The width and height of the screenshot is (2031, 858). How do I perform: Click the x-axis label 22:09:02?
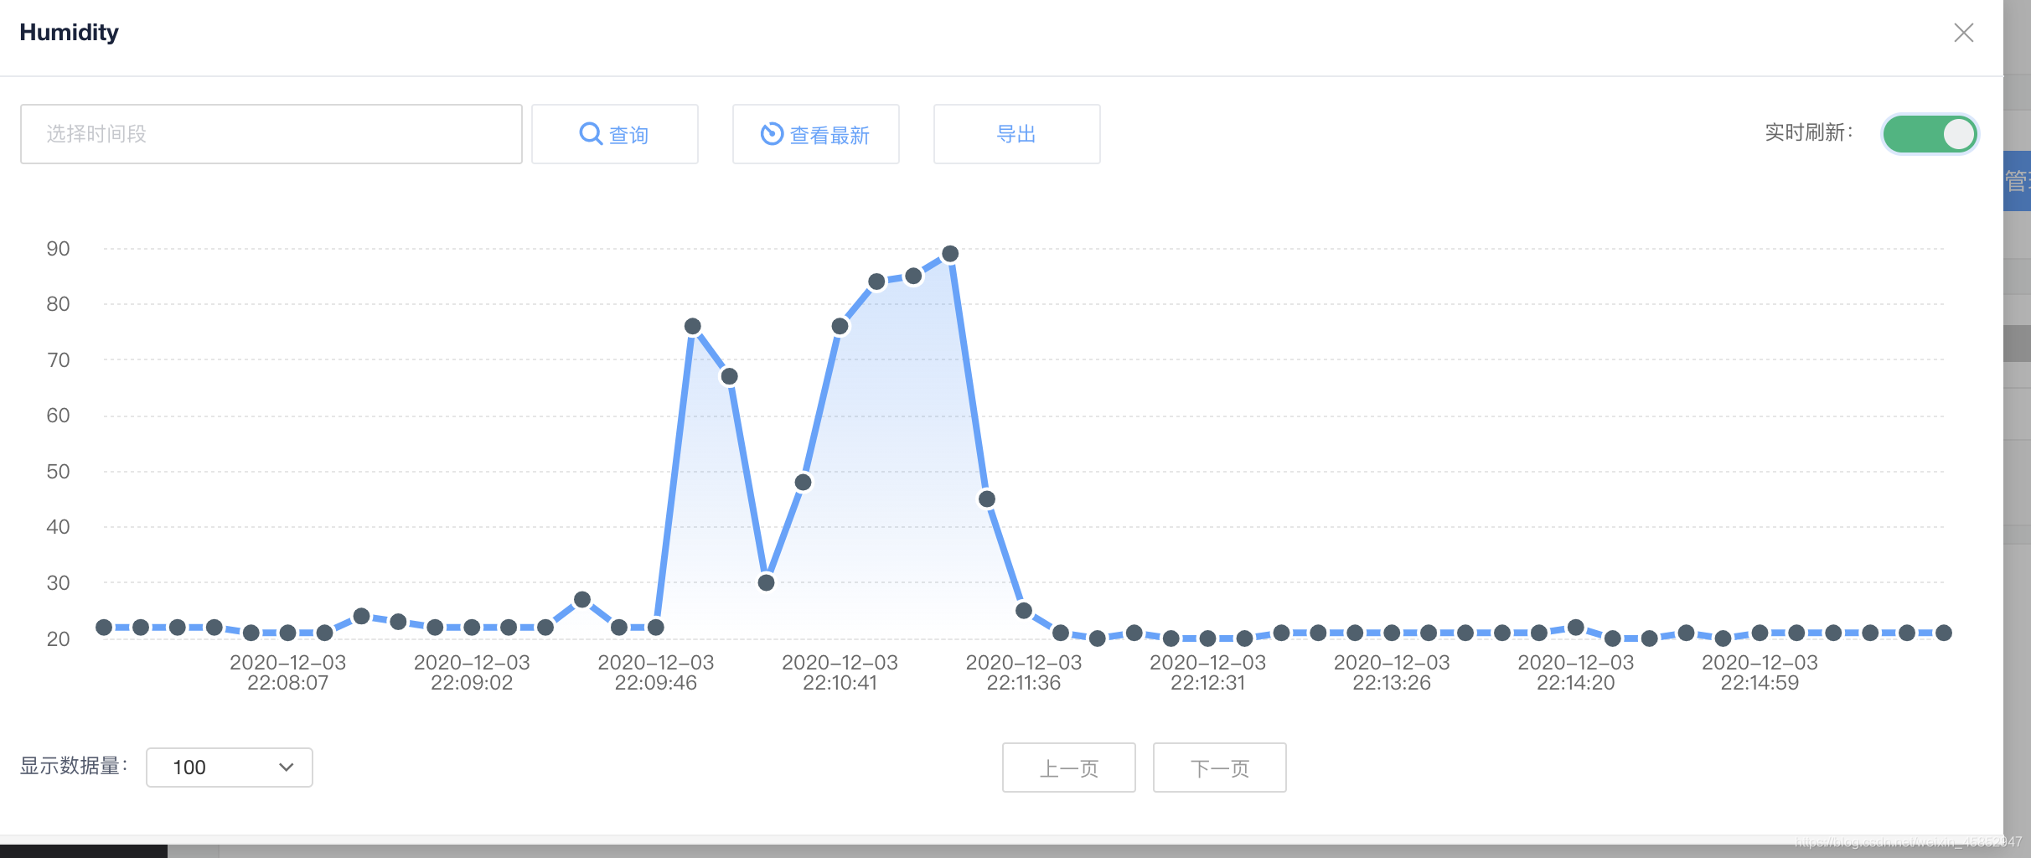[x=472, y=673]
